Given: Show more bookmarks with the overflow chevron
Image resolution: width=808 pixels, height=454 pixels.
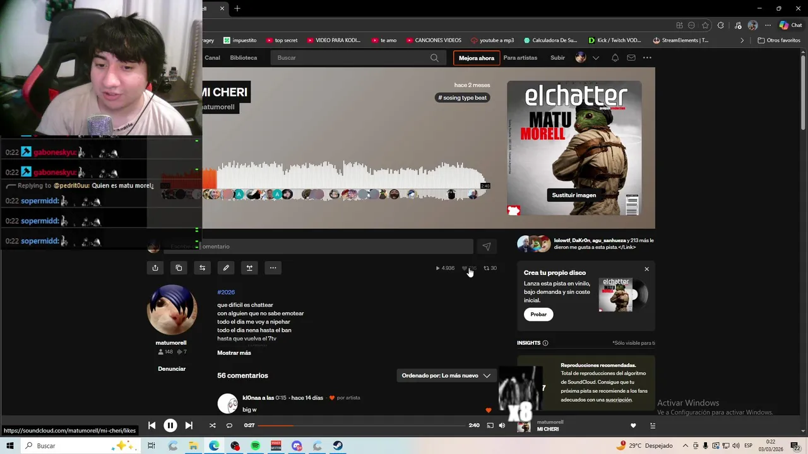Looking at the screenshot, I should pyautogui.click(x=742, y=40).
